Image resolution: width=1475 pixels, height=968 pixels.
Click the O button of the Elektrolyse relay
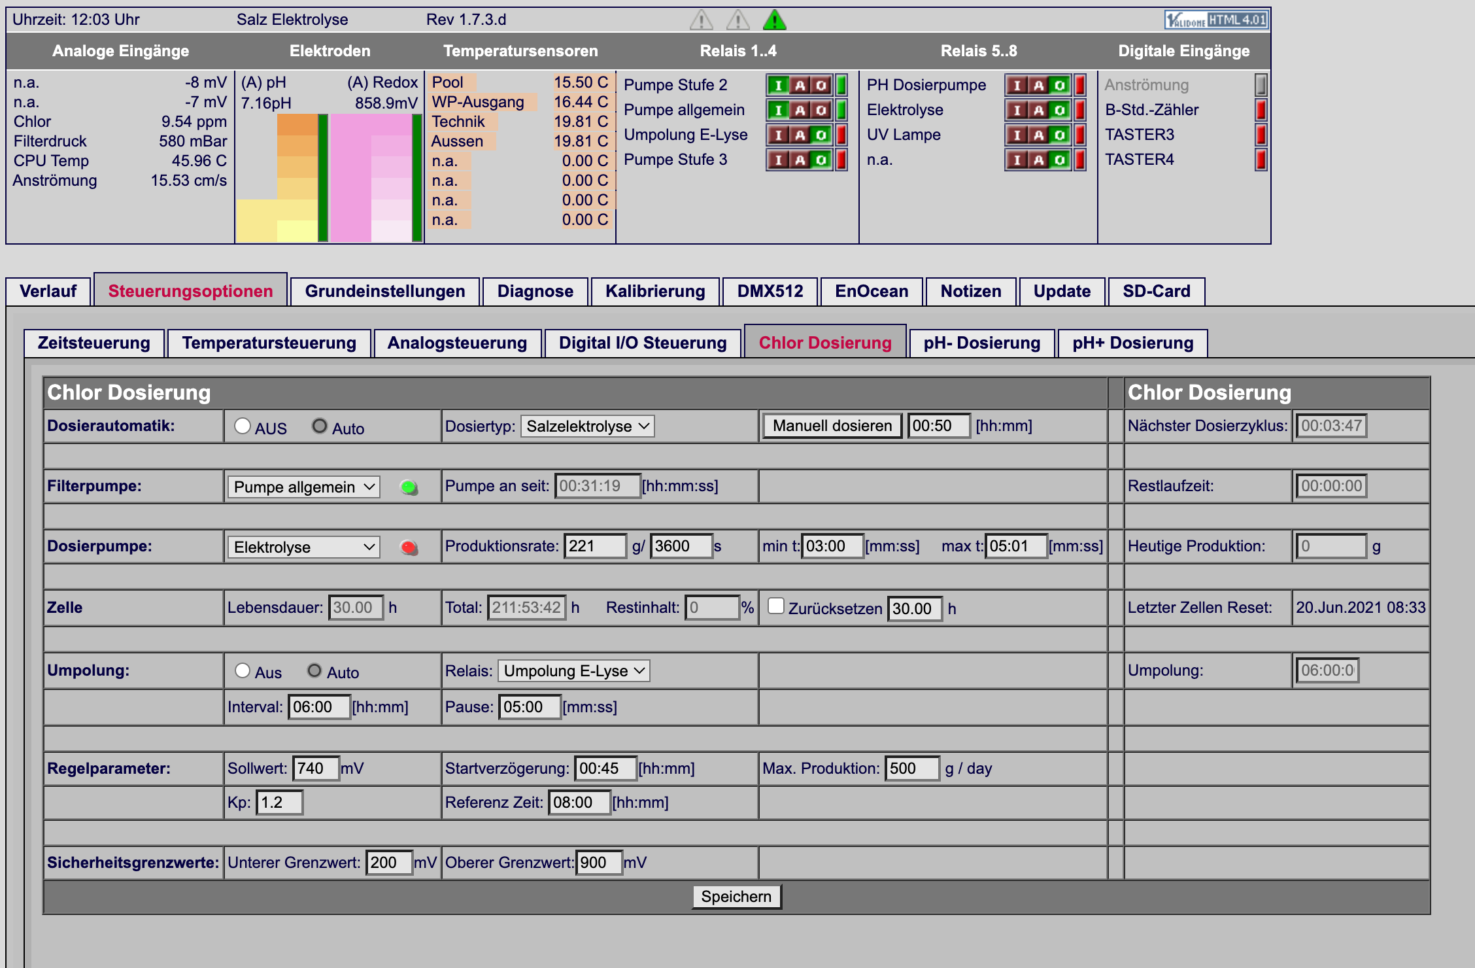[x=1060, y=110]
